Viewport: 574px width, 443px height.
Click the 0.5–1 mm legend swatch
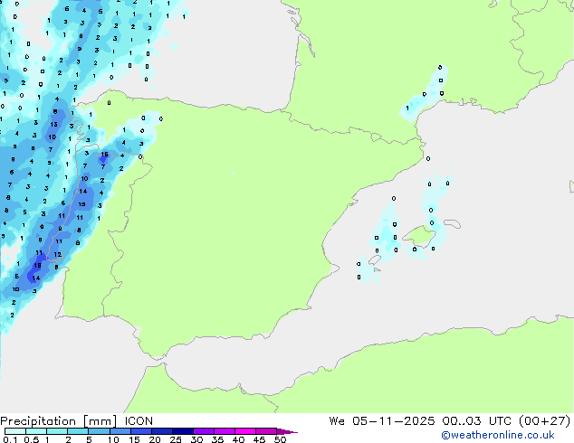(36, 431)
